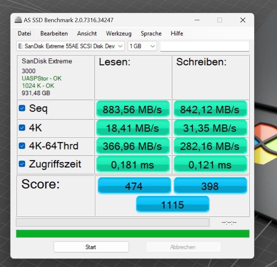The height and width of the screenshot is (267, 277).
Task: Click the 4K-64Thrd read result 366,96 MB/s
Action: click(x=133, y=146)
